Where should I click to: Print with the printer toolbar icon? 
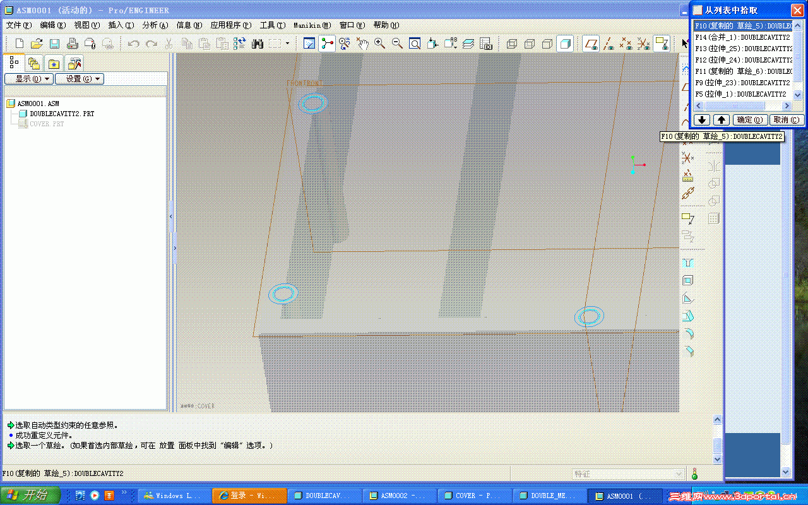point(73,44)
